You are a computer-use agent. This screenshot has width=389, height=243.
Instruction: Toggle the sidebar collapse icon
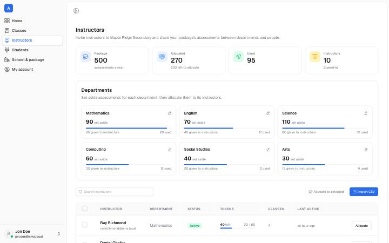pos(76,11)
